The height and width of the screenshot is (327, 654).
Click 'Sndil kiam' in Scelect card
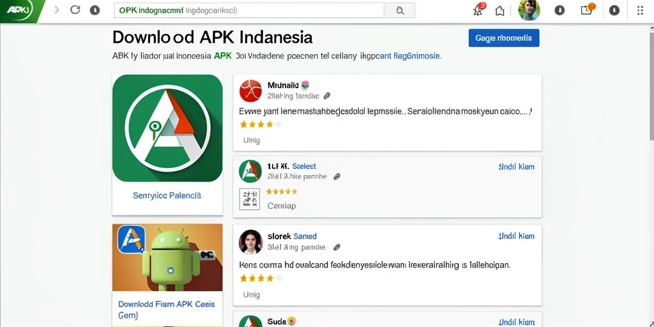[x=516, y=167]
